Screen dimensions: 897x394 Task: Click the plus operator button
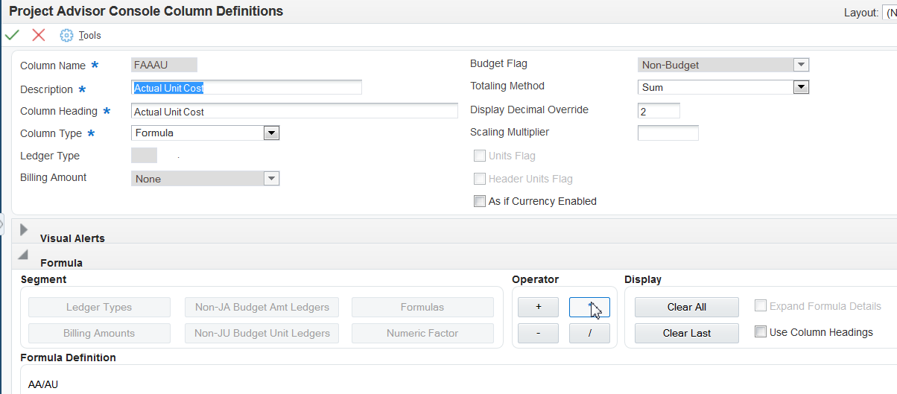538,307
